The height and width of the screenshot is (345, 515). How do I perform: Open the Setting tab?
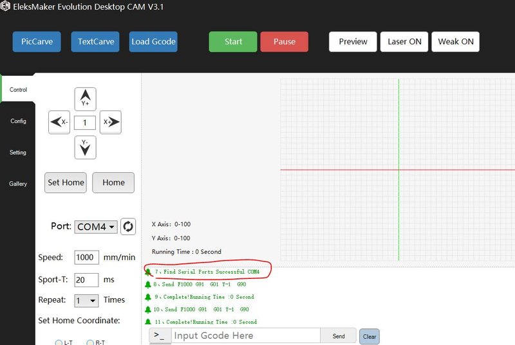tap(18, 152)
